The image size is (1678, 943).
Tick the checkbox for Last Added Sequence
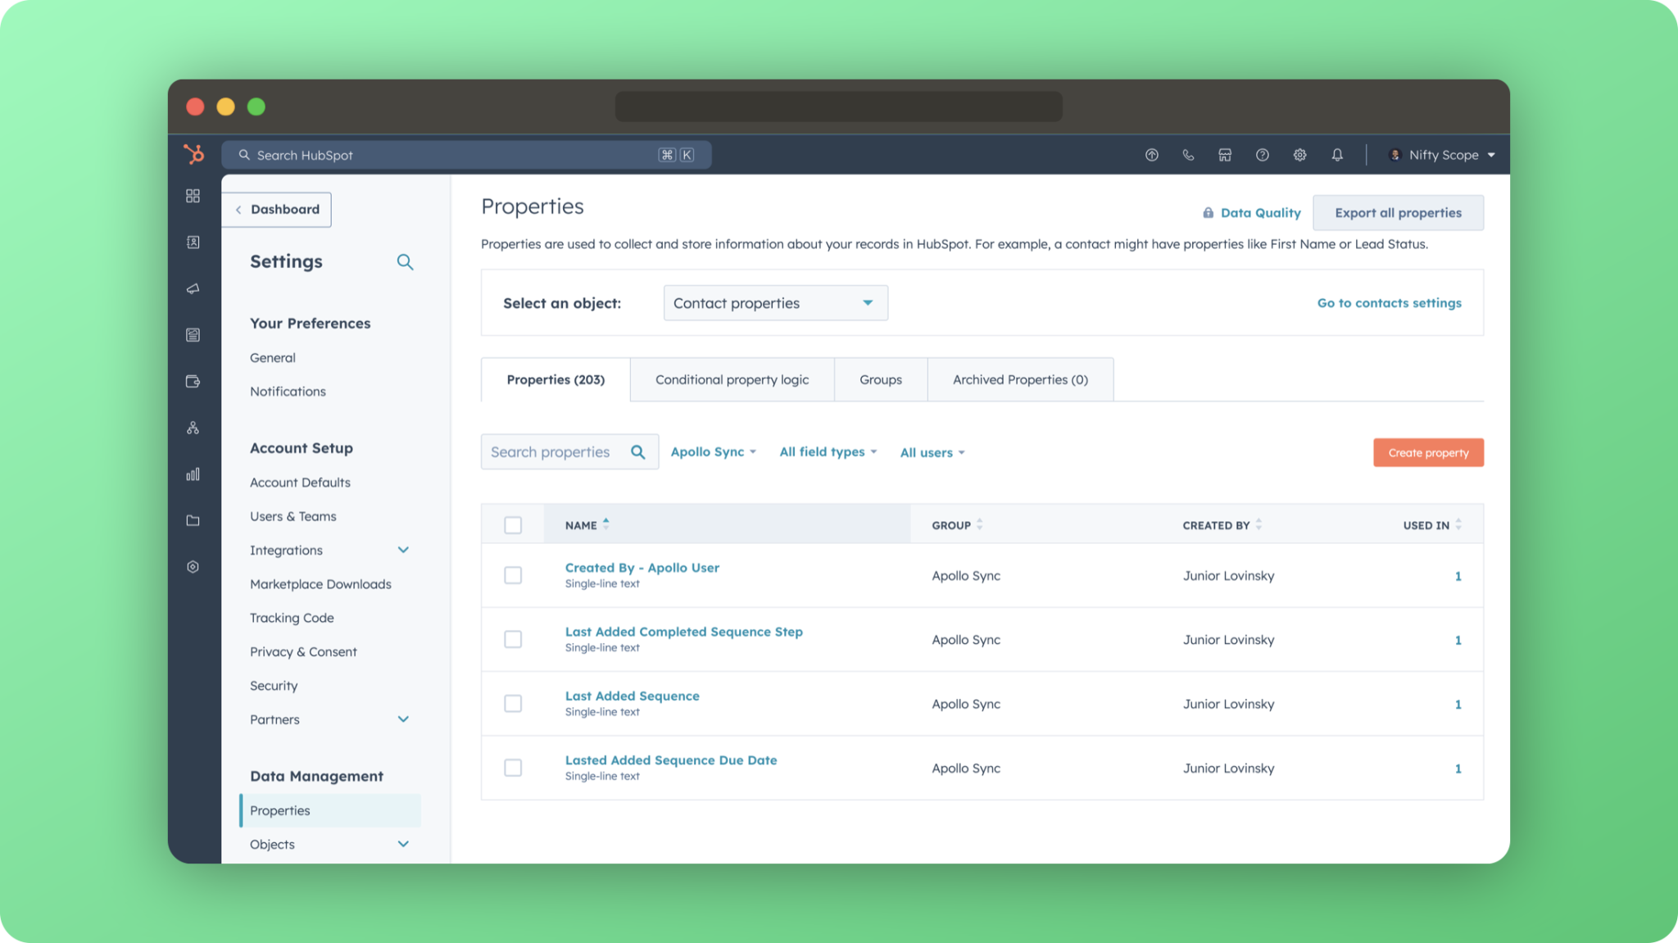[513, 703]
